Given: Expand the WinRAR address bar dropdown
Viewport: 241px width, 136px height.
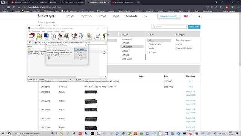Looking at the screenshot, I should tap(105, 43).
